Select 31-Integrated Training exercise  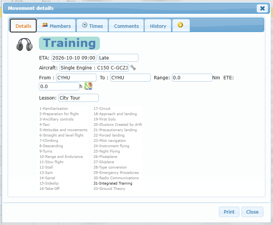(x=113, y=183)
